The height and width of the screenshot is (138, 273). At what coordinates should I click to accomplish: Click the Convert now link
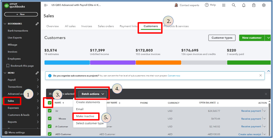coord(174,76)
